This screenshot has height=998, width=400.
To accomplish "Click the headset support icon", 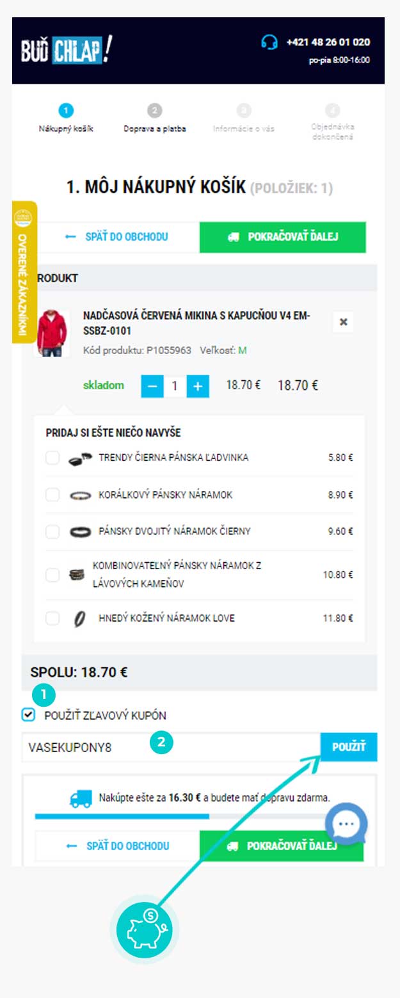I will coord(269,42).
